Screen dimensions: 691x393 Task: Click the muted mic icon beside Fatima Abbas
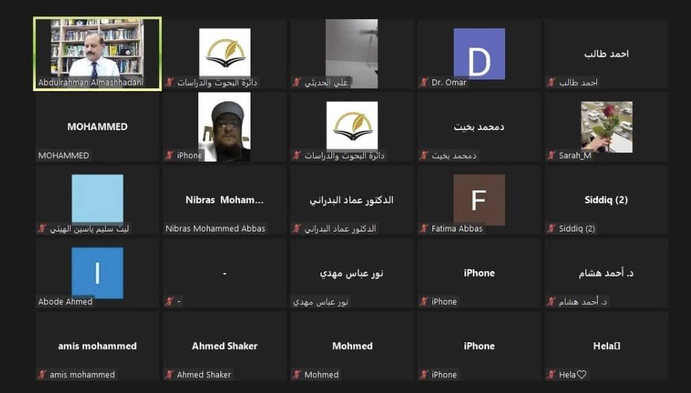point(424,229)
